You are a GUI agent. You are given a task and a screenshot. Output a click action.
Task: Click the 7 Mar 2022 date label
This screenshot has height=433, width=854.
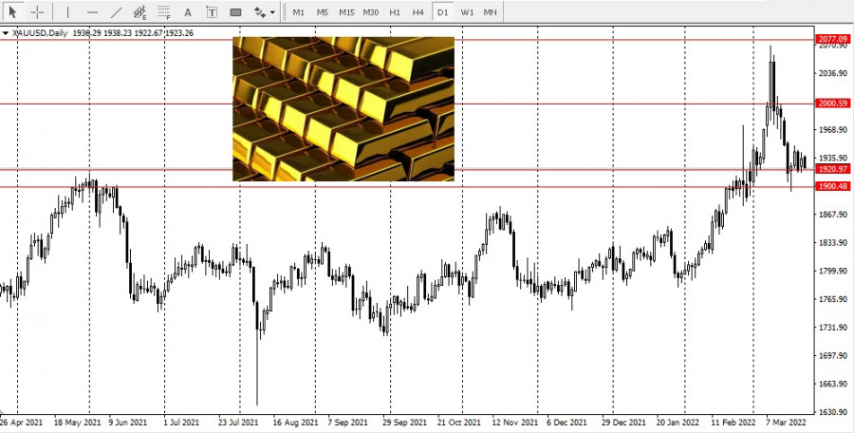[x=787, y=423]
